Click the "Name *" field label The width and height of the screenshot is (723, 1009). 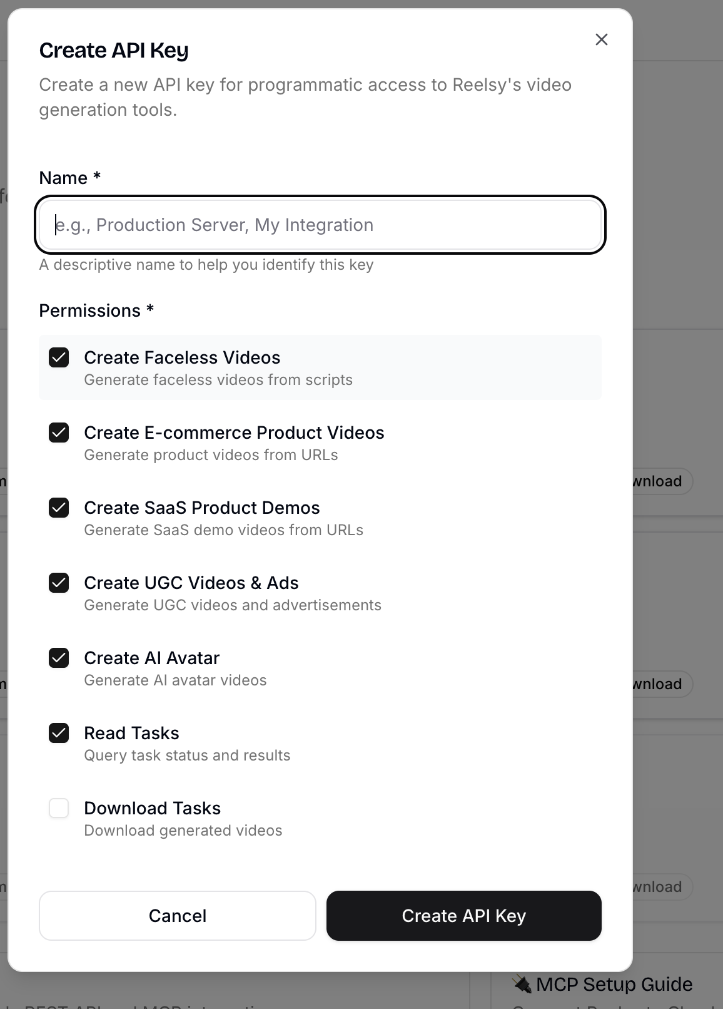69,178
